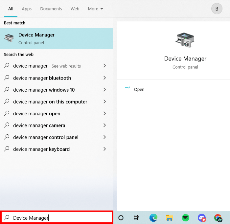
Task: Open Discord from taskbar
Action: (202, 218)
